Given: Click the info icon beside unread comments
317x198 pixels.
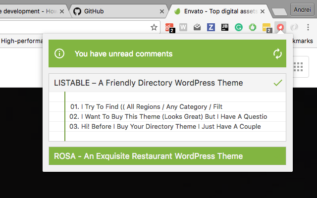Looking at the screenshot, I should click(59, 54).
